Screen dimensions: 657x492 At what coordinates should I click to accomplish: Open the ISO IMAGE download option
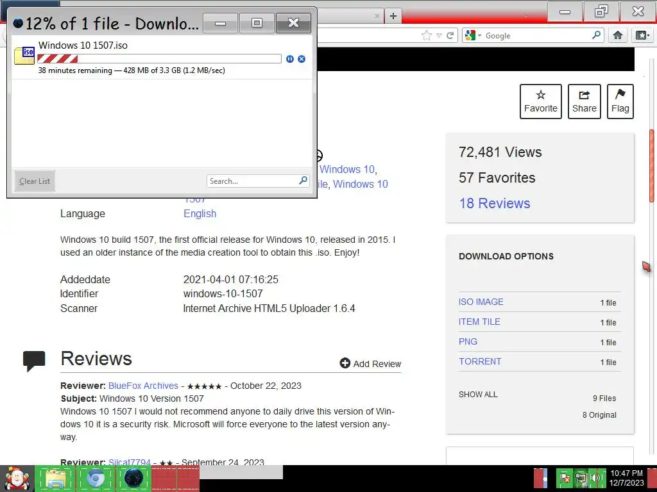pyautogui.click(x=481, y=302)
